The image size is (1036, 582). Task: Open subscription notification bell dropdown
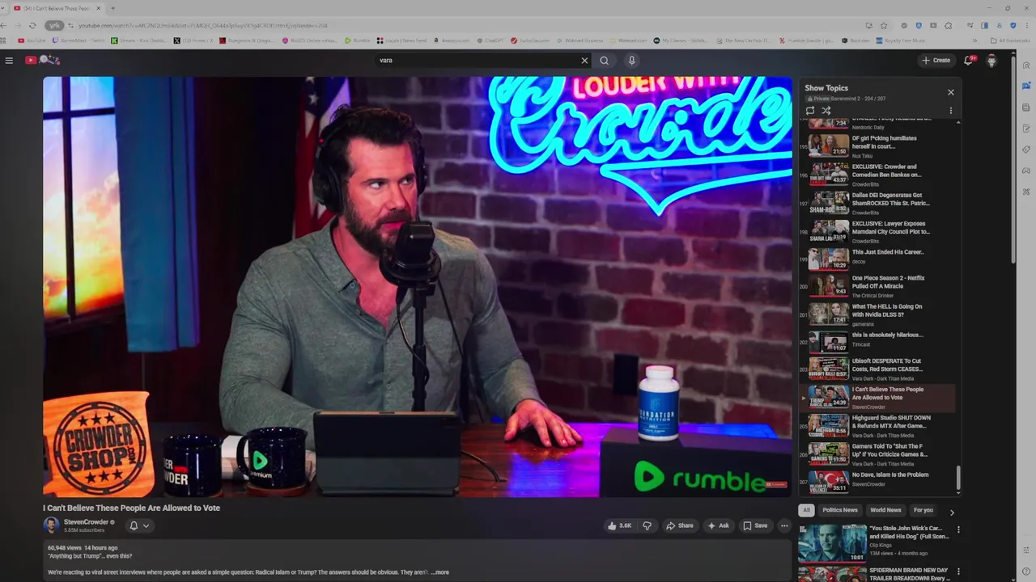point(139,525)
